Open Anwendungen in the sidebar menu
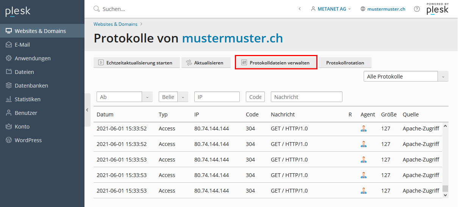The image size is (458, 207). 33,58
